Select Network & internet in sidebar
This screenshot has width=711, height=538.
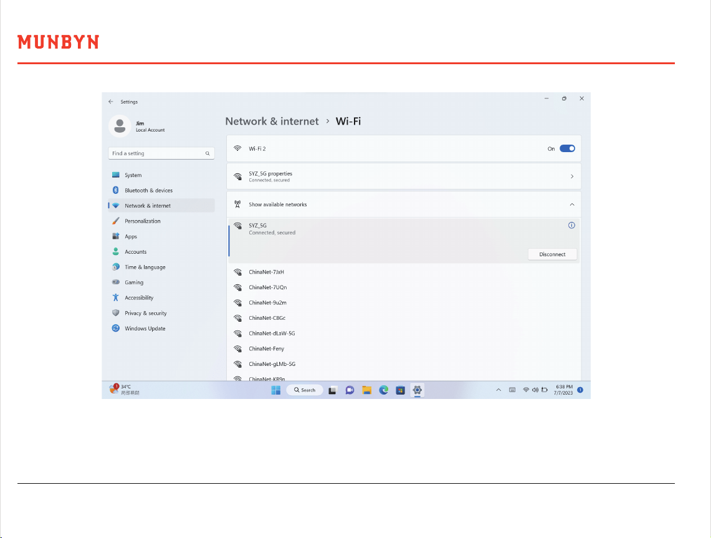[x=161, y=206]
